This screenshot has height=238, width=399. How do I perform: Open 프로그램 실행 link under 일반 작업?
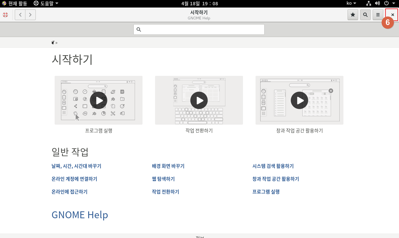click(266, 192)
